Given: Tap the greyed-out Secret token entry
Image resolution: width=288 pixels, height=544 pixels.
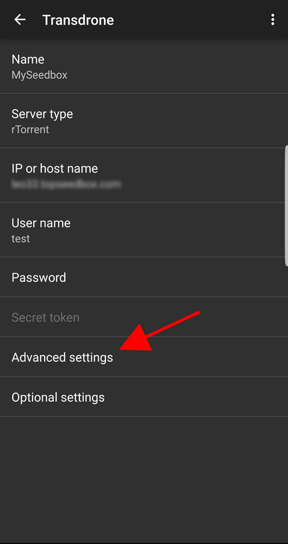Looking at the screenshot, I should tap(144, 317).
